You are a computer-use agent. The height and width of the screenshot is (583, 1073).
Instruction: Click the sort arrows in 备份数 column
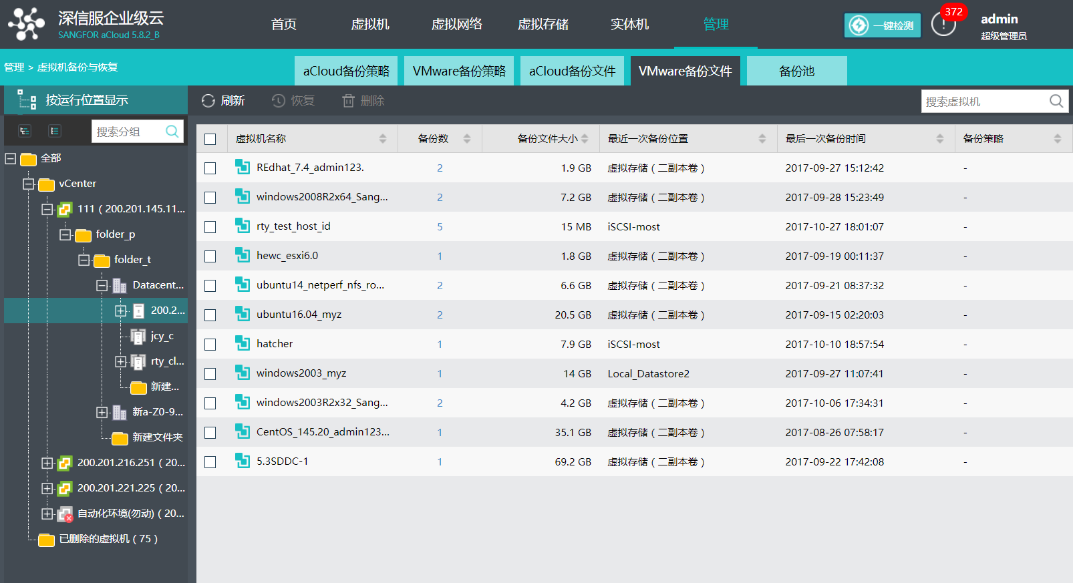point(467,139)
